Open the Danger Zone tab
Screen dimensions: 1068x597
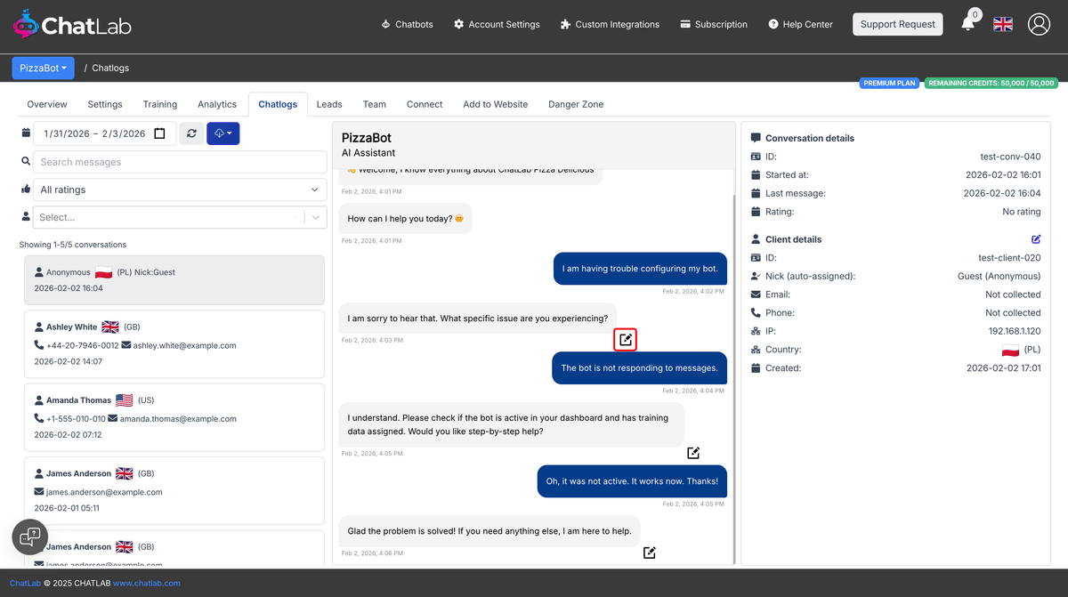click(x=576, y=104)
